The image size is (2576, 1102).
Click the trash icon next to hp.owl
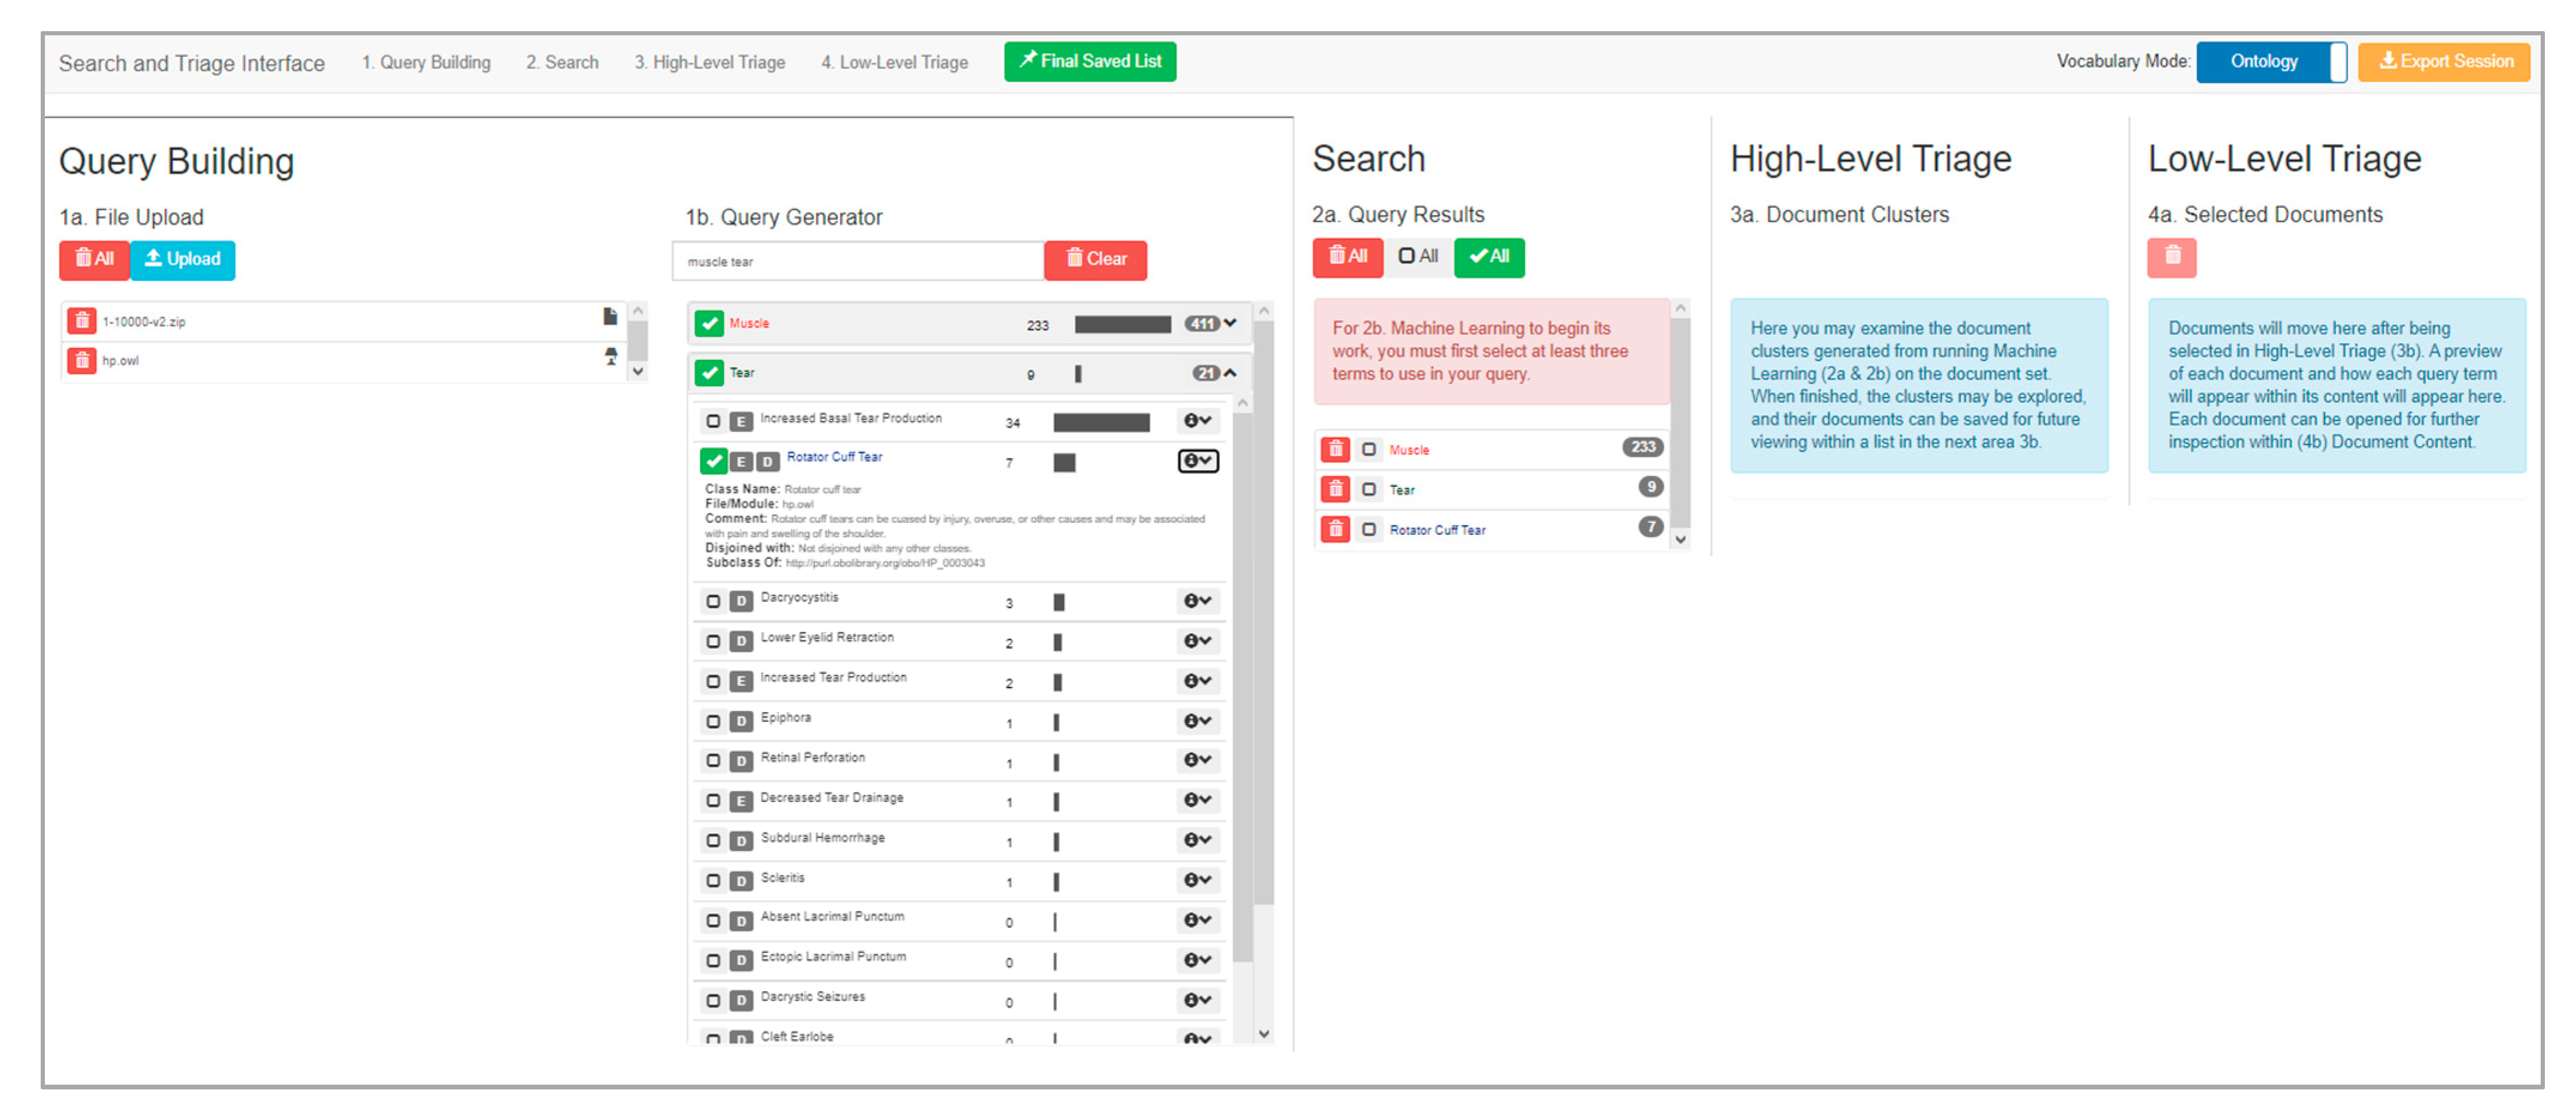(82, 360)
